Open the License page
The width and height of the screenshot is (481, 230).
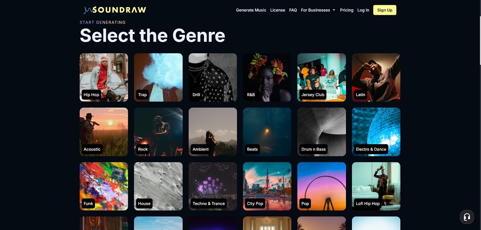click(278, 10)
